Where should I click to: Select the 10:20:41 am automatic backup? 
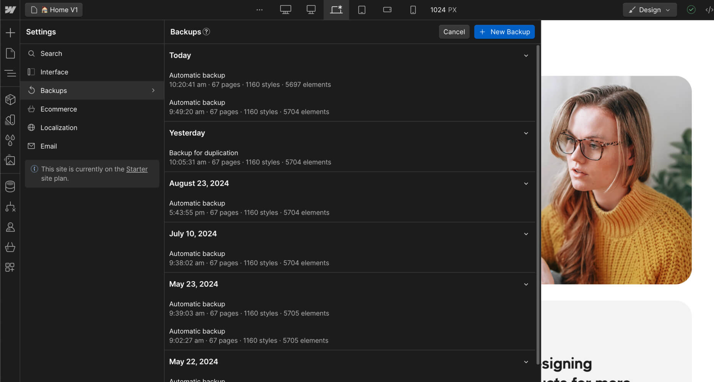pos(350,80)
